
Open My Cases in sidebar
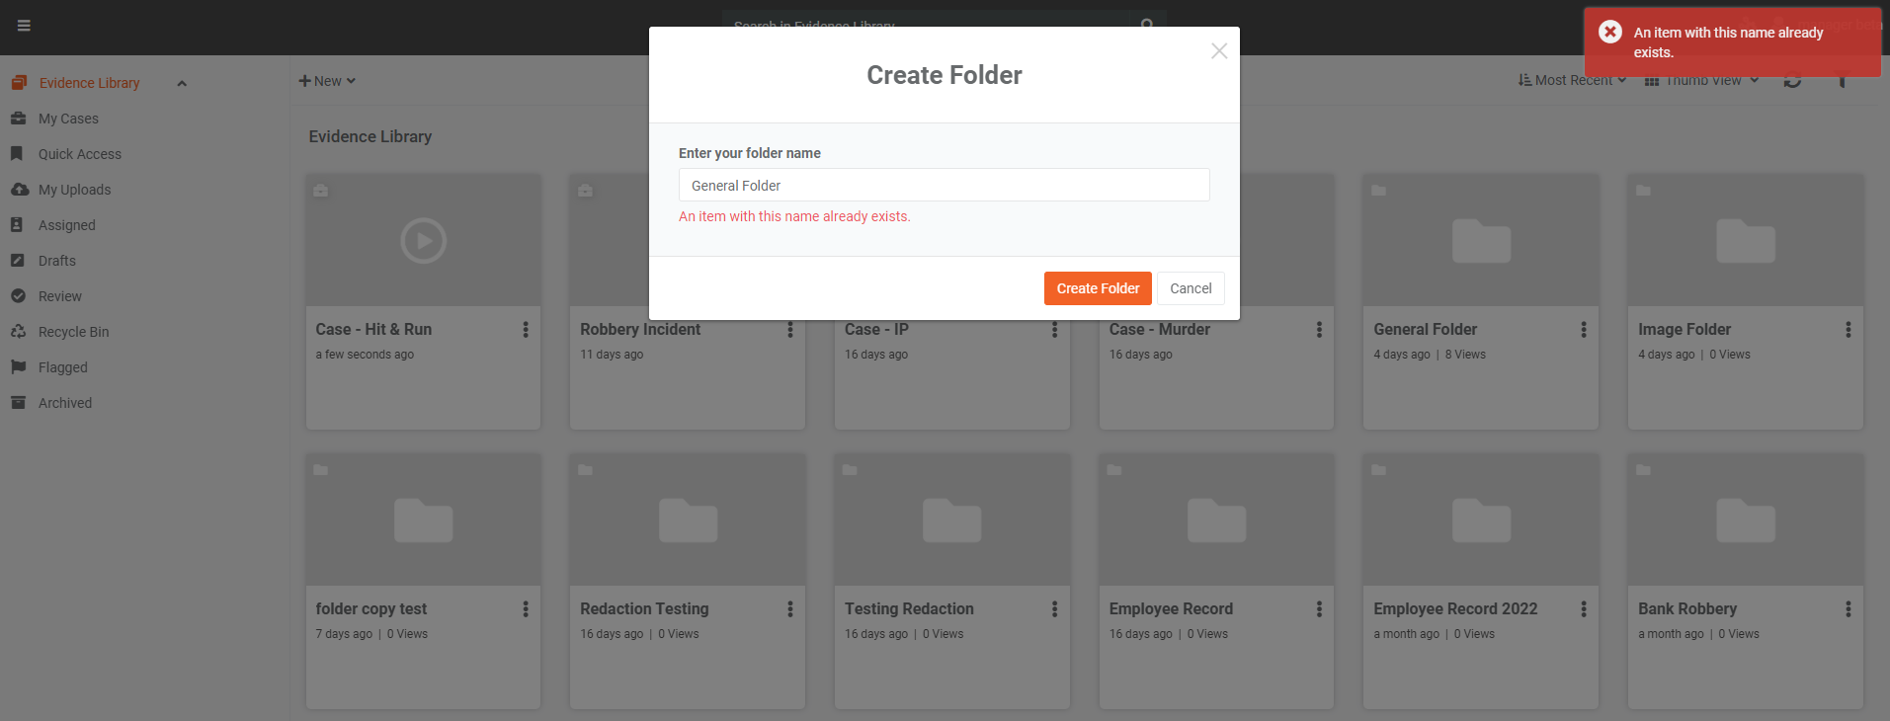(68, 119)
